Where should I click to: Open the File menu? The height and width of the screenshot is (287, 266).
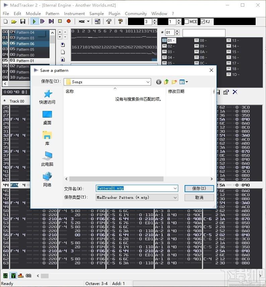(6, 14)
